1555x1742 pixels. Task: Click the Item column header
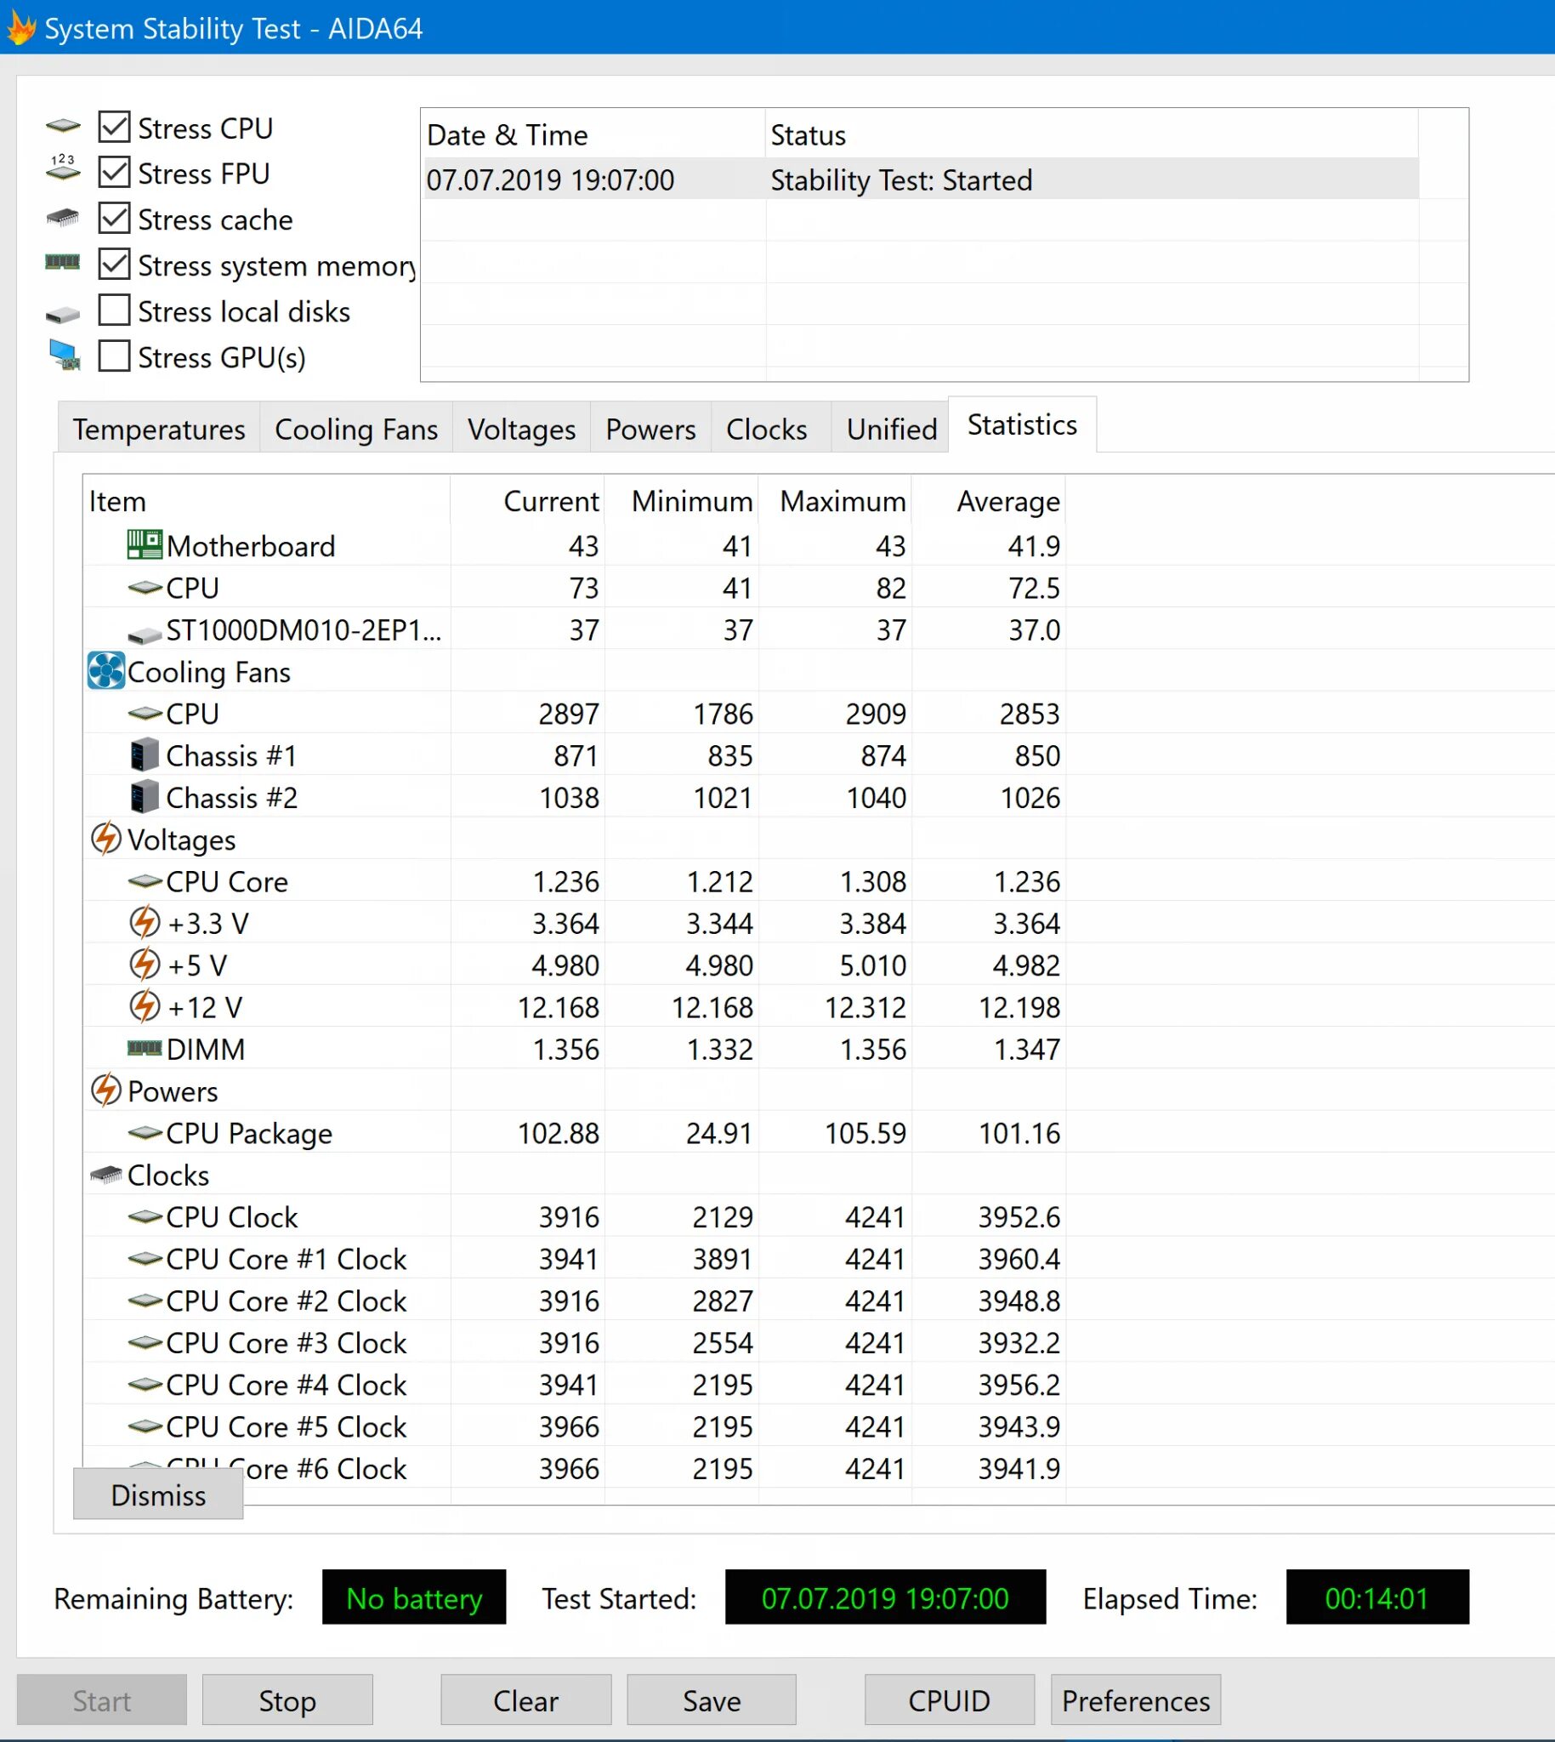(x=267, y=500)
